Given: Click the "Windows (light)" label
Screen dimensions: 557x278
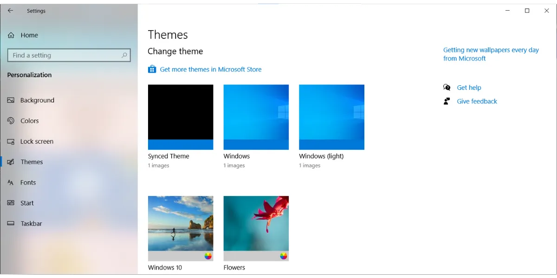Looking at the screenshot, I should click(x=321, y=156).
